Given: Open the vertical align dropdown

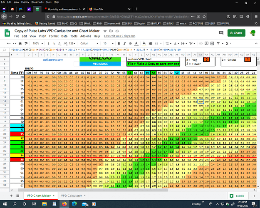Looking at the screenshot, I should coord(176,43).
